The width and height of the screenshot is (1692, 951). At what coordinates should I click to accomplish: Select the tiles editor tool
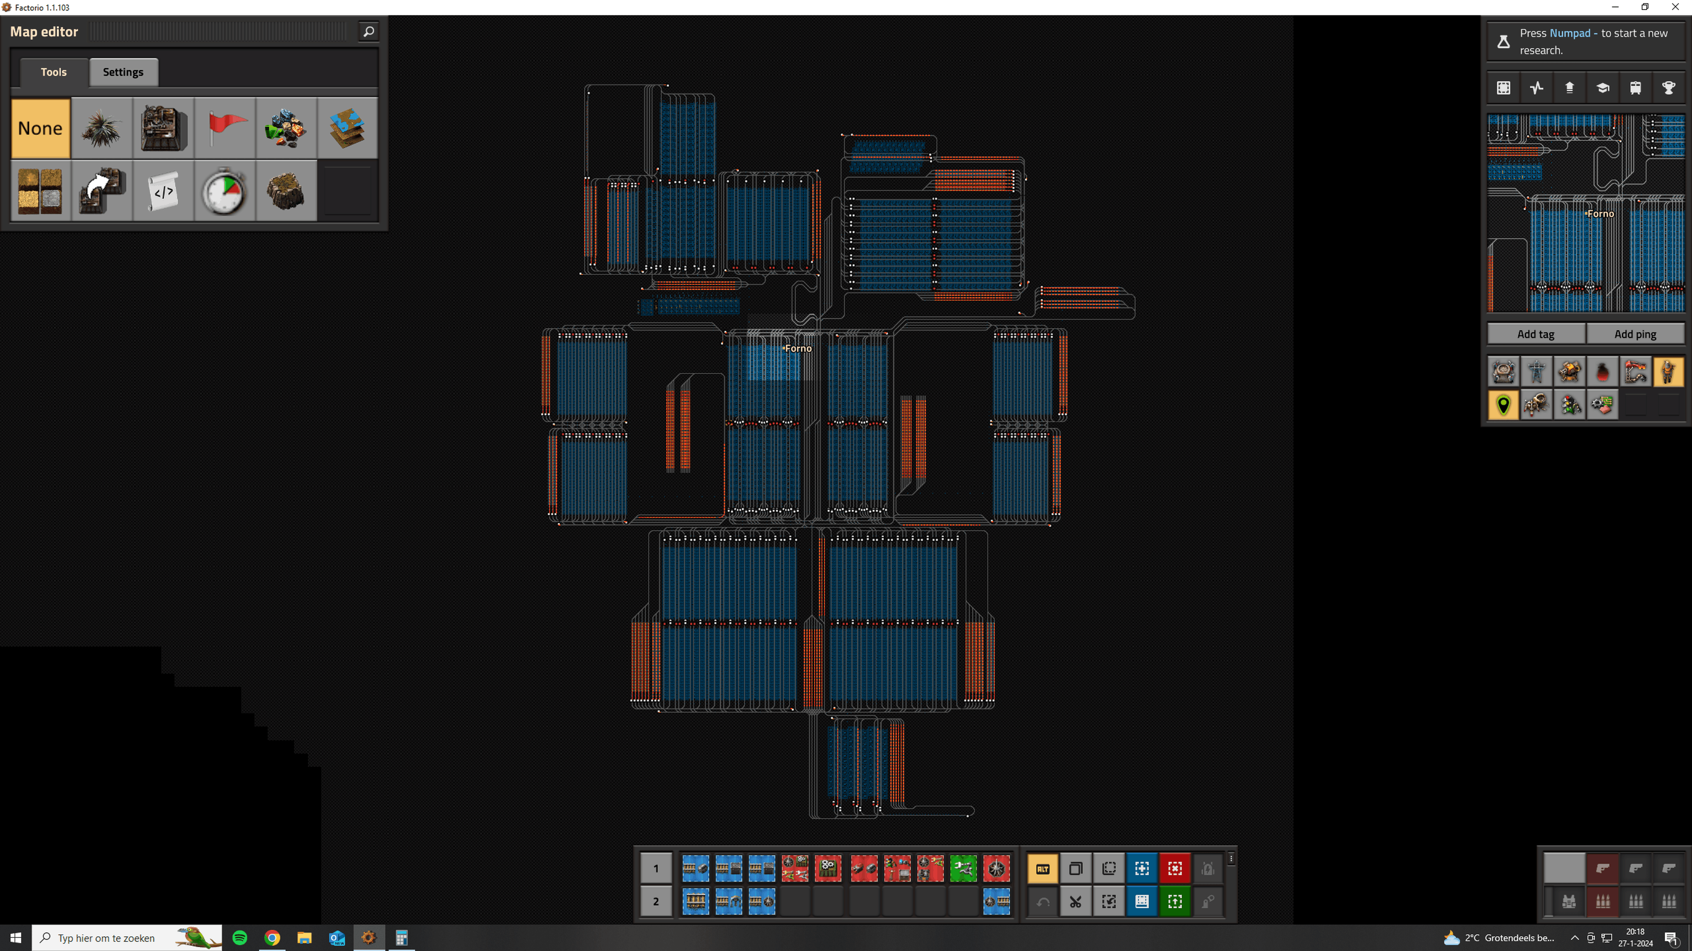pos(41,190)
